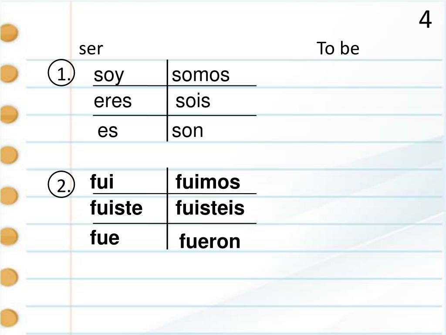The width and height of the screenshot is (446, 335).
Task: Click the word 'somos'
Action: (200, 75)
